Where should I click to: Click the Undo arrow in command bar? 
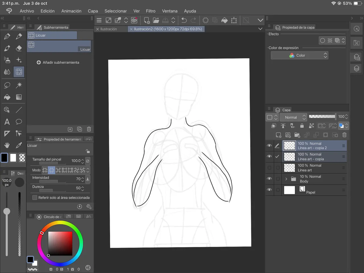(x=184, y=20)
